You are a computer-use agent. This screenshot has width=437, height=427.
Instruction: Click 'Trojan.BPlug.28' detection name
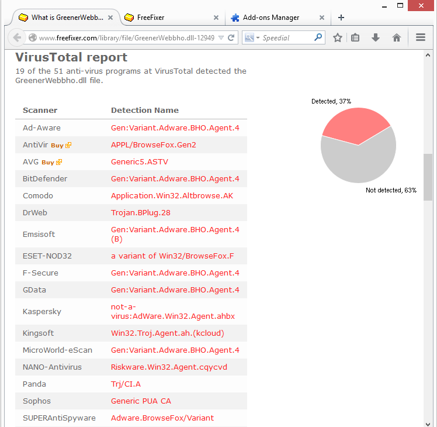[x=141, y=213]
